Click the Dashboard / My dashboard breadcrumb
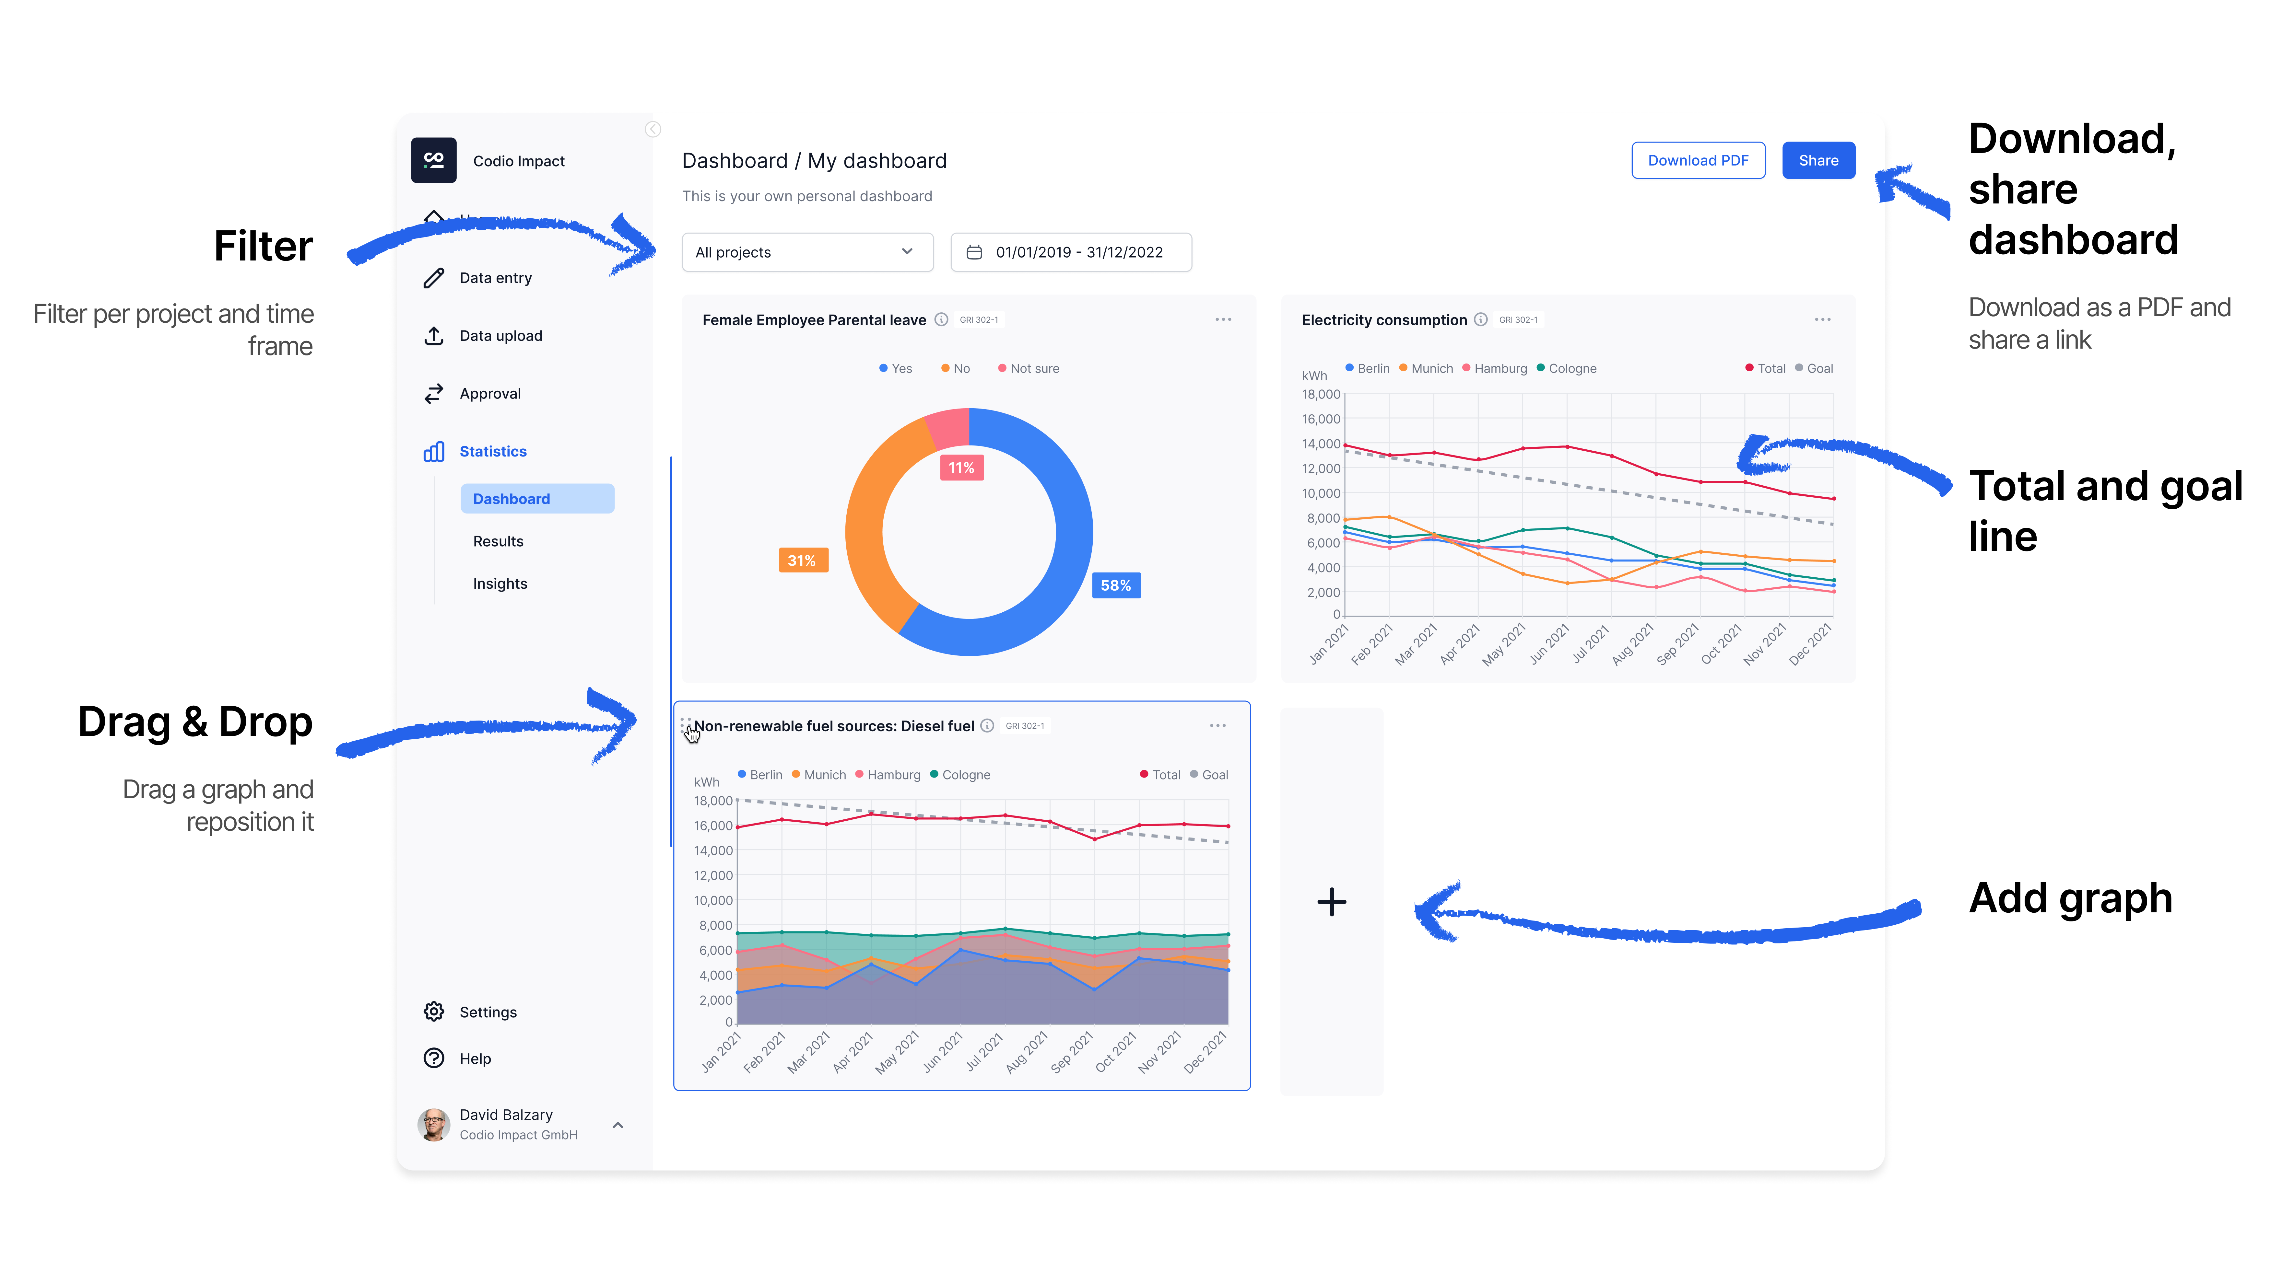The image size is (2282, 1283). (814, 160)
